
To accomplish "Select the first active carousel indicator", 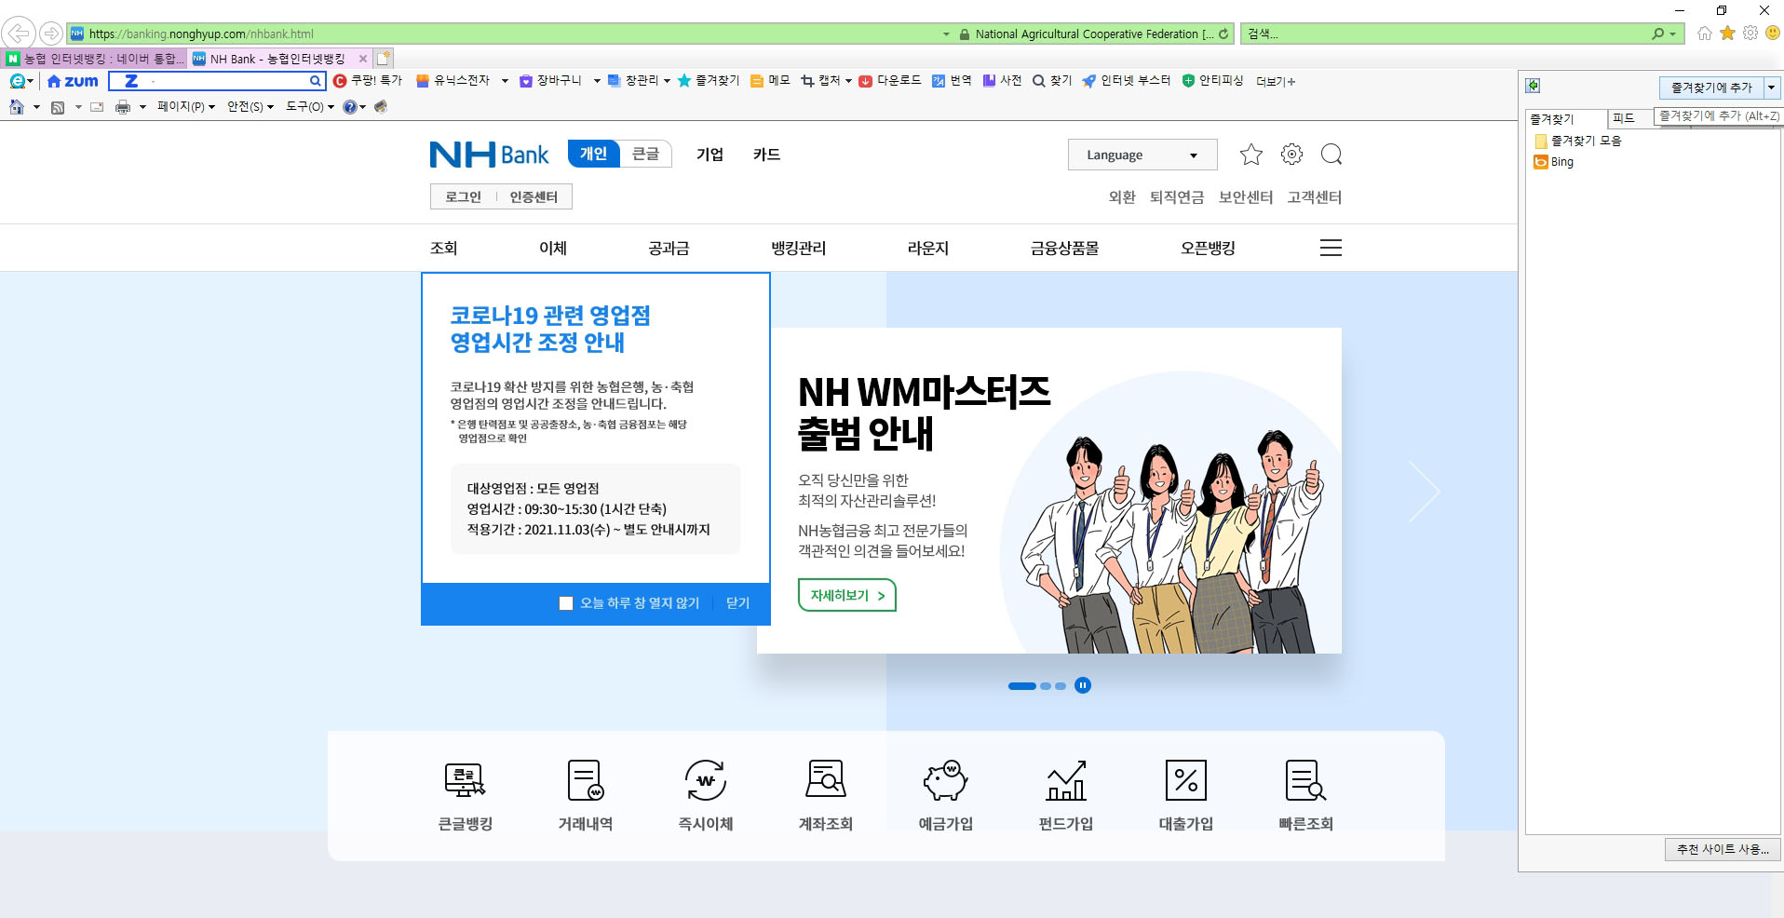I will pos(1022,686).
